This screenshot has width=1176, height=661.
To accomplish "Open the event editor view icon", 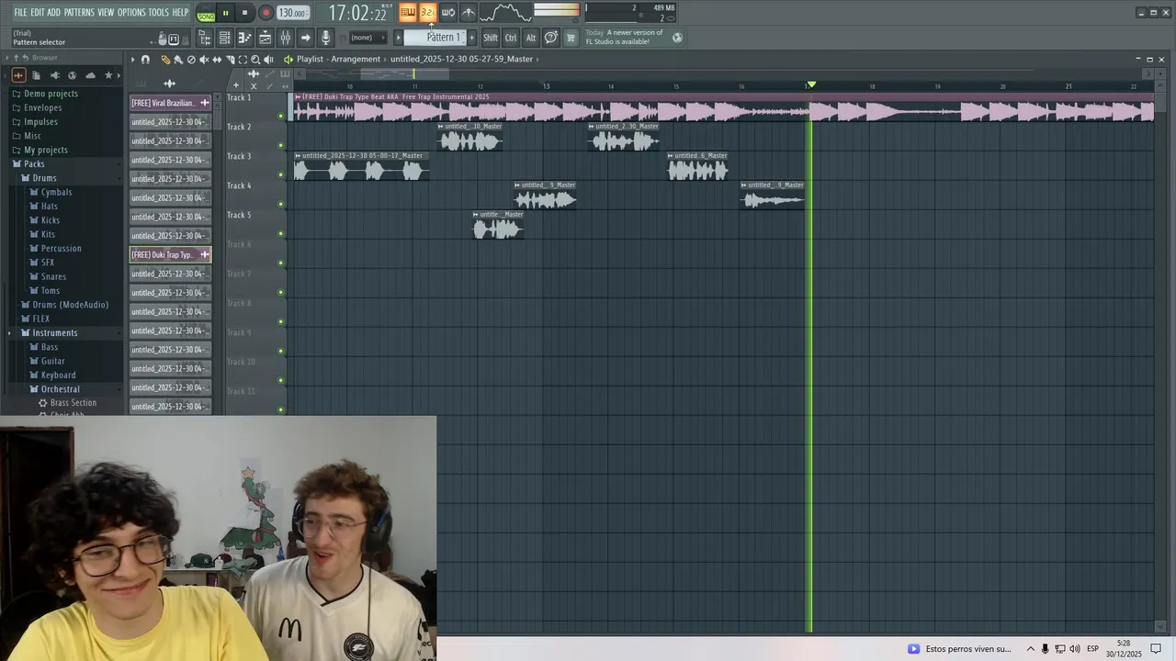I will 265,38.
